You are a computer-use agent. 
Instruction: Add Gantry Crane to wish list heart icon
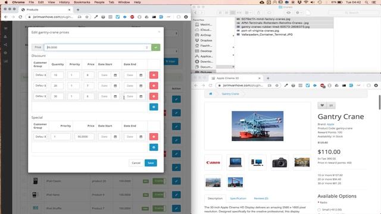click(322, 105)
